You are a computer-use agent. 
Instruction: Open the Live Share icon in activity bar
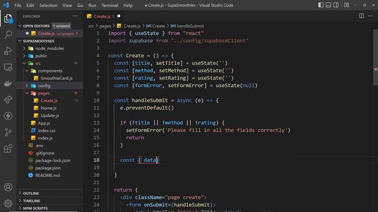(8, 100)
